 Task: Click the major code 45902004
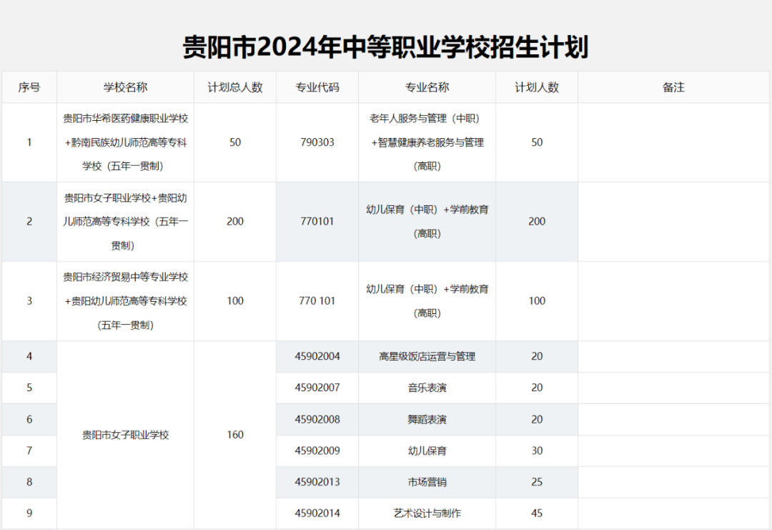coord(317,356)
